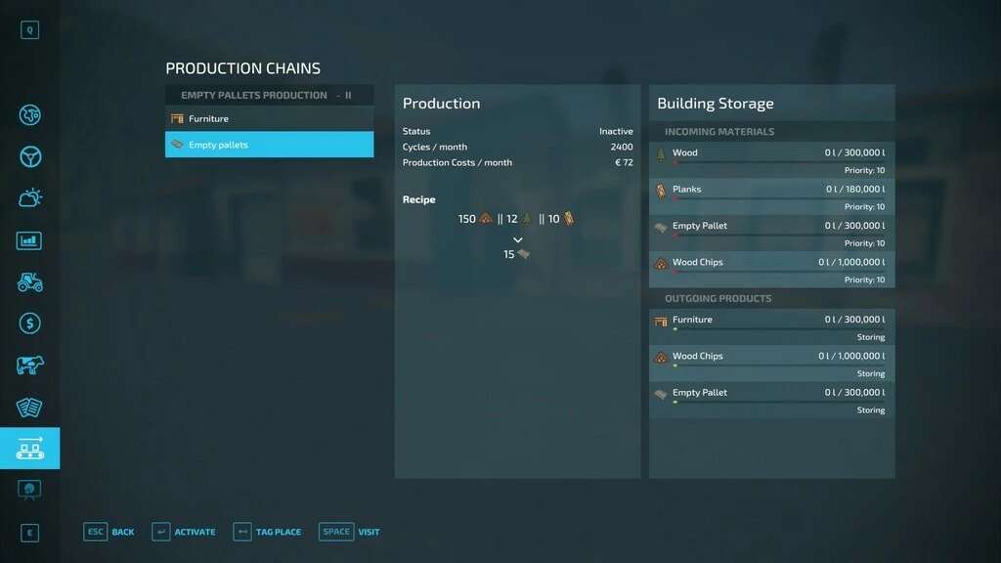Click the Tag Place button
This screenshot has width=1001, height=563.
[x=267, y=532]
